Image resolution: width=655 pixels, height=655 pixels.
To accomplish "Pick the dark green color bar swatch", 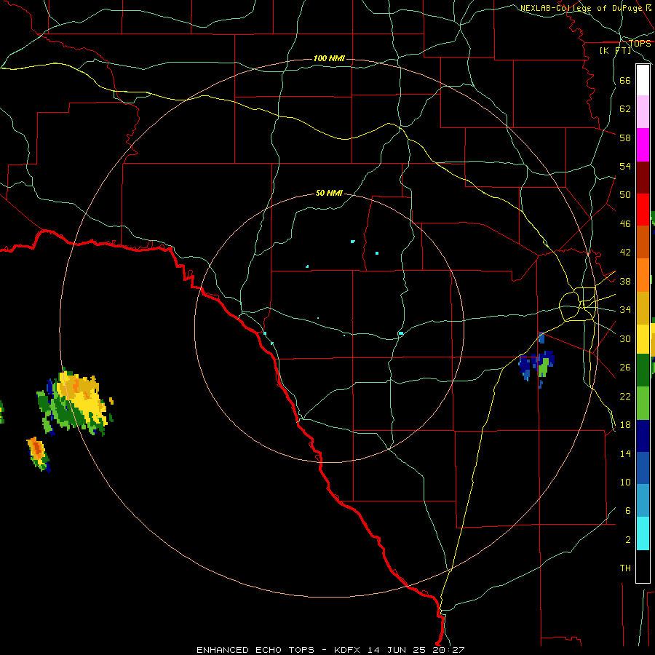I will pos(643,370).
